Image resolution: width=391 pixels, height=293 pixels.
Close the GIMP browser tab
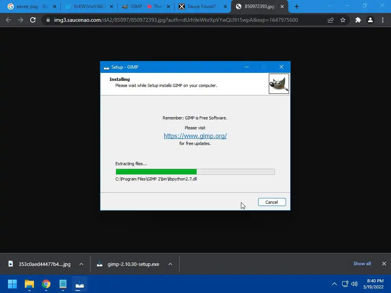coord(168,7)
